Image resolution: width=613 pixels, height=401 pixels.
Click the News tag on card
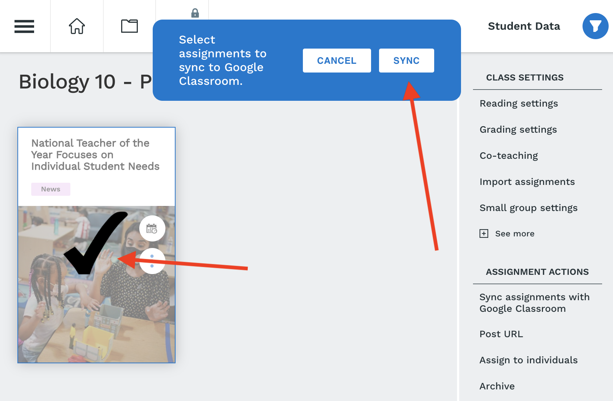point(51,189)
